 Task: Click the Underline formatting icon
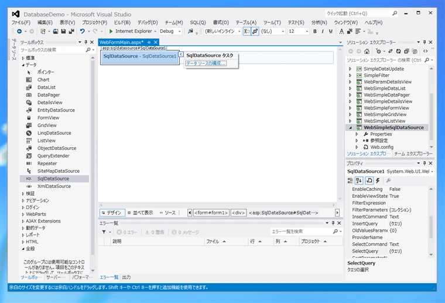pos(331,32)
